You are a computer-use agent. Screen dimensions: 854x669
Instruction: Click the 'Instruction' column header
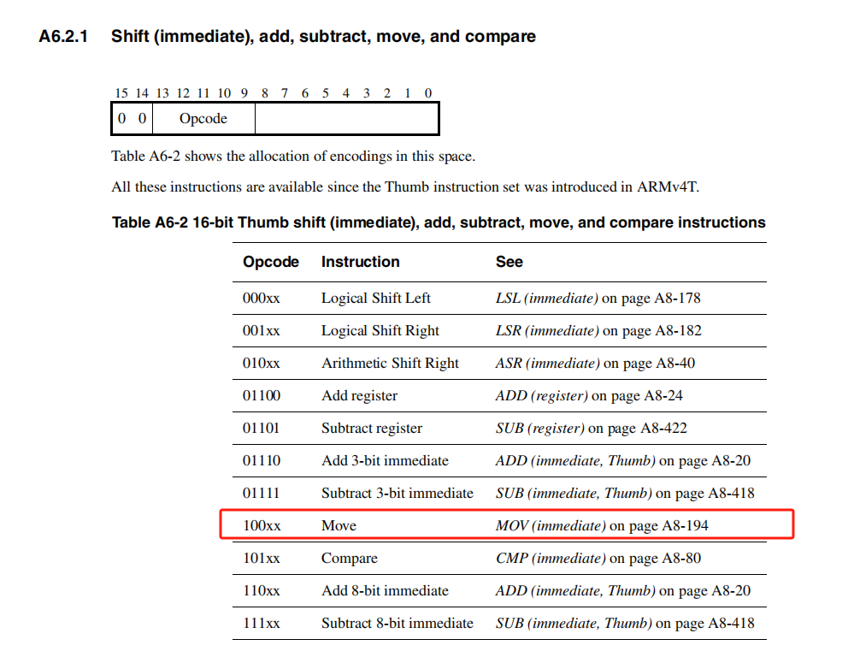[361, 262]
